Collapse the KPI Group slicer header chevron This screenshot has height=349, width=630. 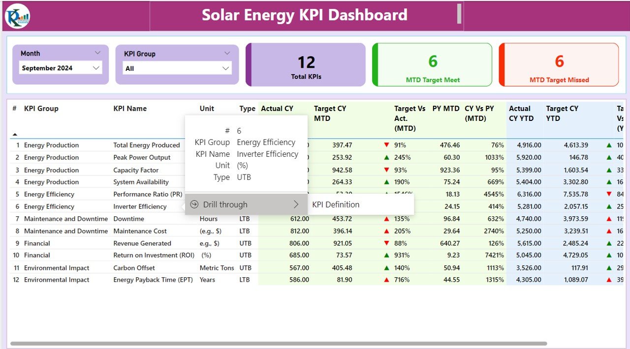click(227, 53)
